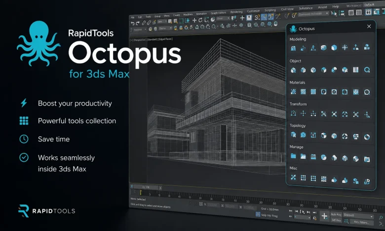Click the X coordinate input field
385x231 pixels.
[213, 205]
